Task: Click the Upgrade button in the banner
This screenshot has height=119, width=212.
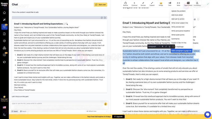Action: [118, 117]
